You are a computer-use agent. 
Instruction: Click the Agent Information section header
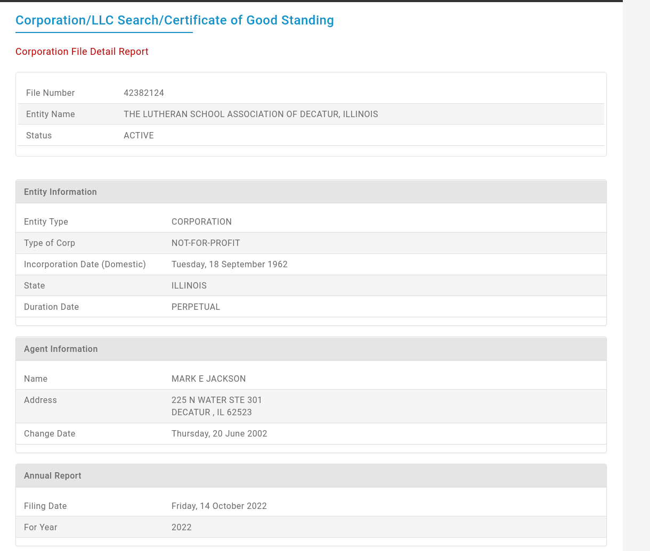tap(61, 349)
